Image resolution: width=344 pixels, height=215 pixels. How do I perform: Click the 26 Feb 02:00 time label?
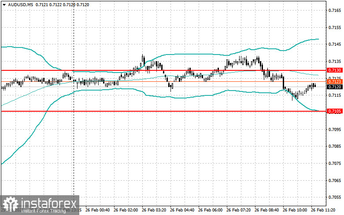pos(126,210)
